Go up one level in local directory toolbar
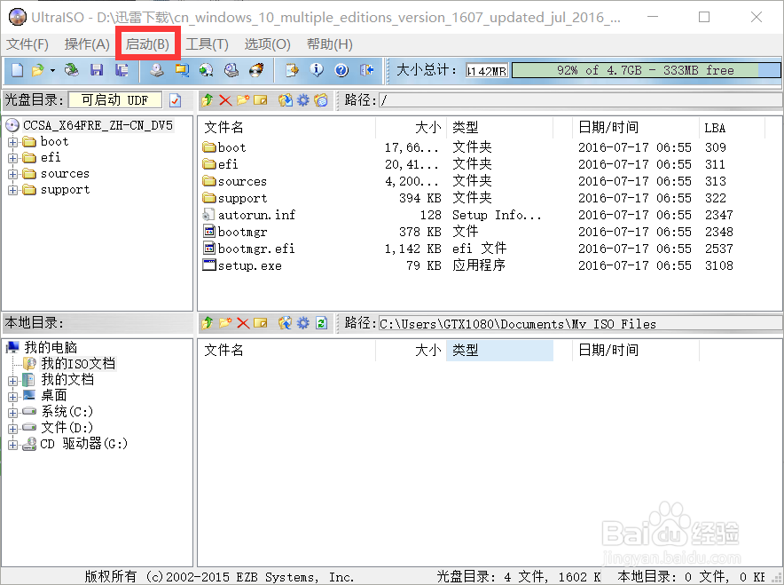784x585 pixels. (x=208, y=323)
